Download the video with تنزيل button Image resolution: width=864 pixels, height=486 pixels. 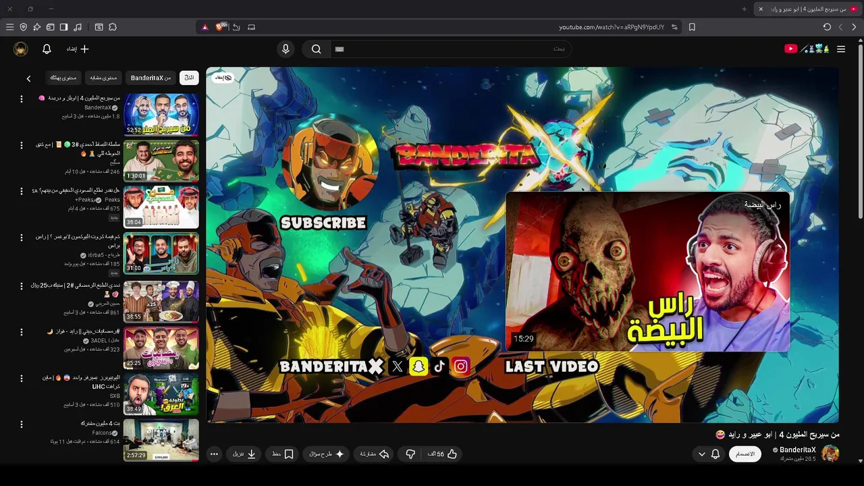(244, 454)
